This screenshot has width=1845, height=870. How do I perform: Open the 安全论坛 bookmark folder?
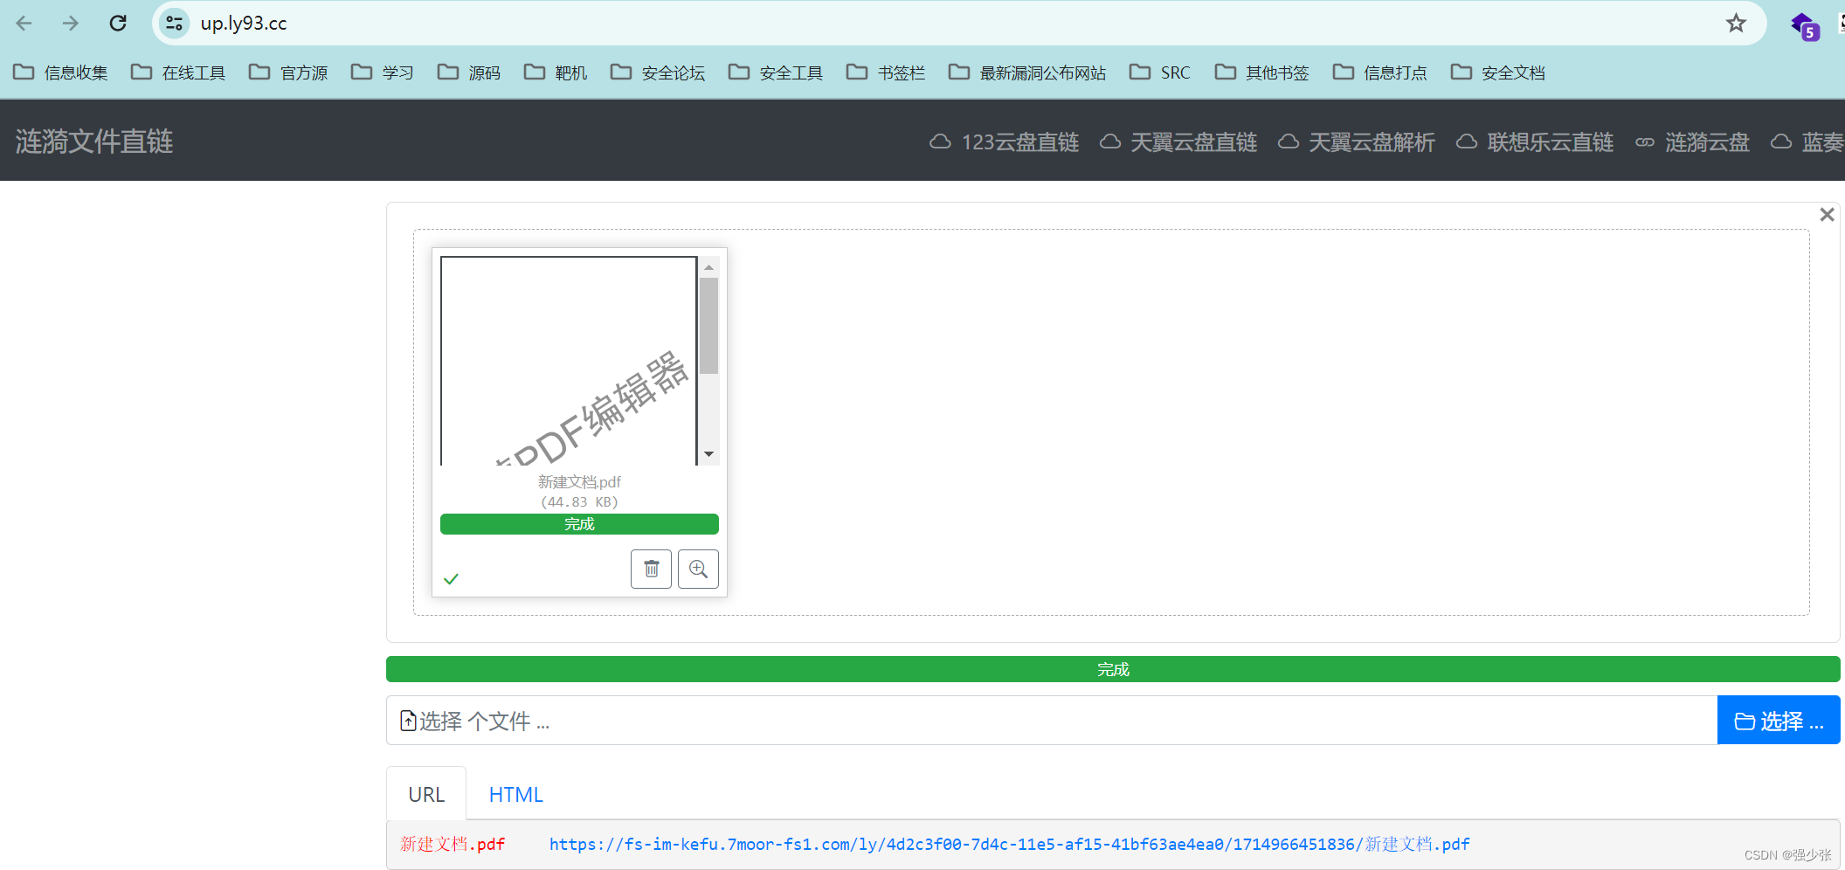[x=658, y=72]
